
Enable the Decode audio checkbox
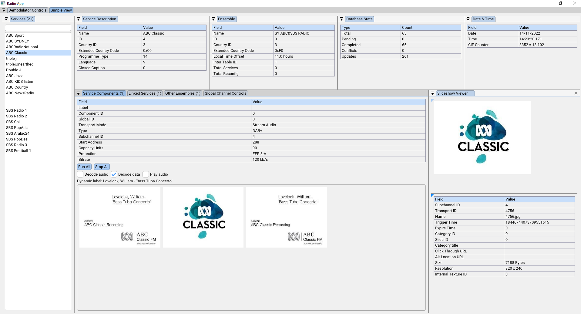pyautogui.click(x=80, y=174)
